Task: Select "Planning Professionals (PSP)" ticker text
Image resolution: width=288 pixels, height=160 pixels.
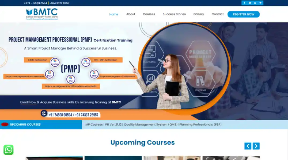Action: click(x=200, y=125)
